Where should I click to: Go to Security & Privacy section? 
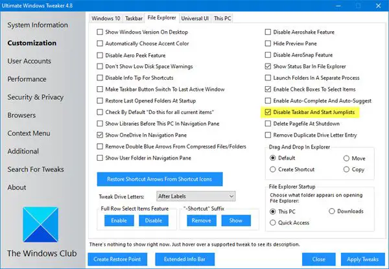[36, 97]
